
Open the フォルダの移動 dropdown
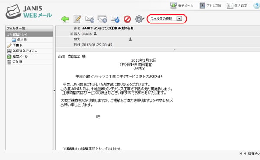pyautogui.click(x=166, y=19)
